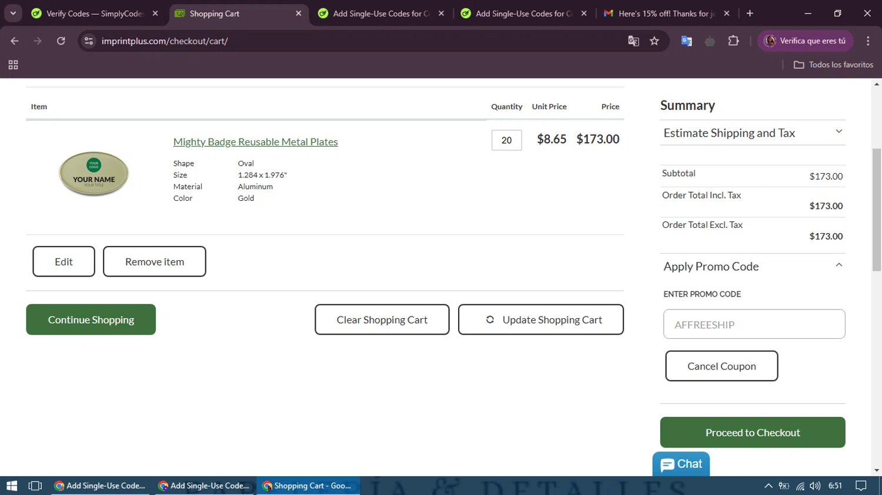Reload the page with refresh icon
The width and height of the screenshot is (882, 495).
click(x=61, y=41)
